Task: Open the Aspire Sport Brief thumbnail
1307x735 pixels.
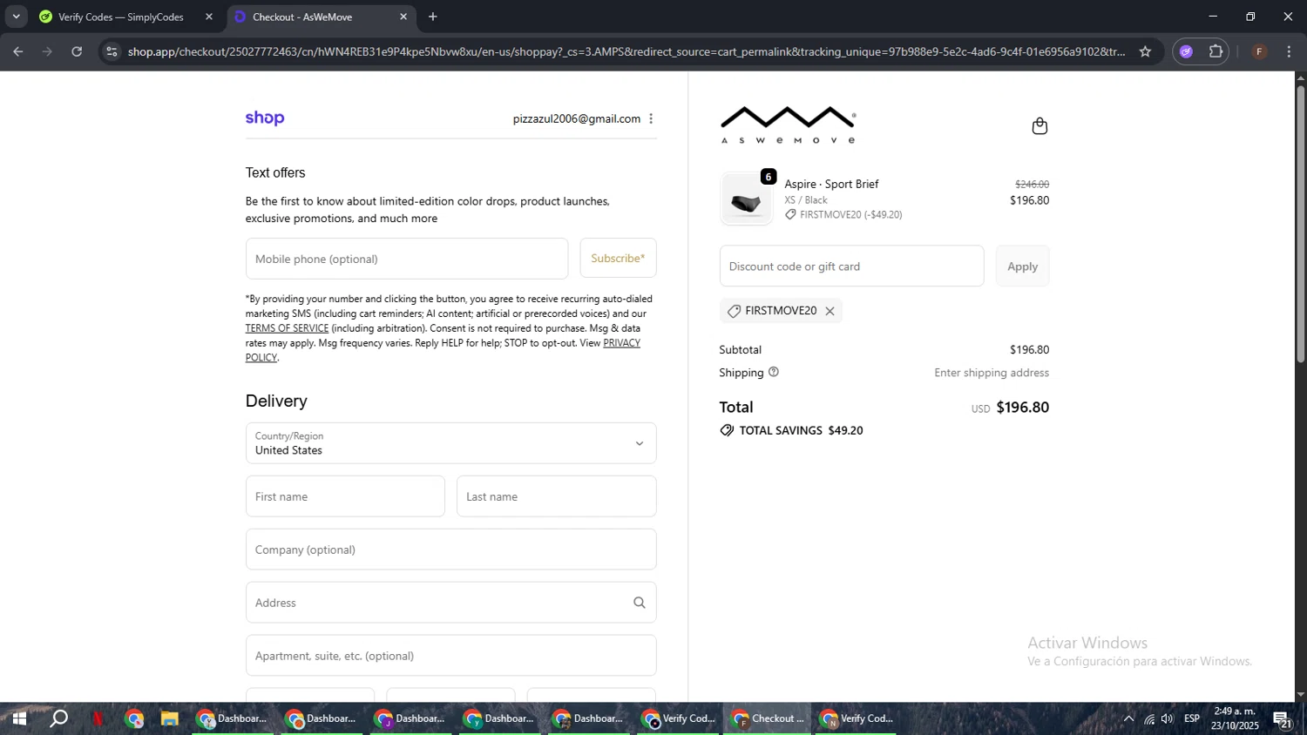Action: click(746, 199)
